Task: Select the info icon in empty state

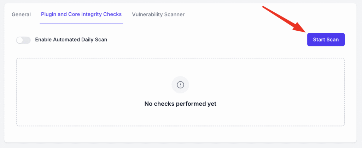Action: point(180,85)
